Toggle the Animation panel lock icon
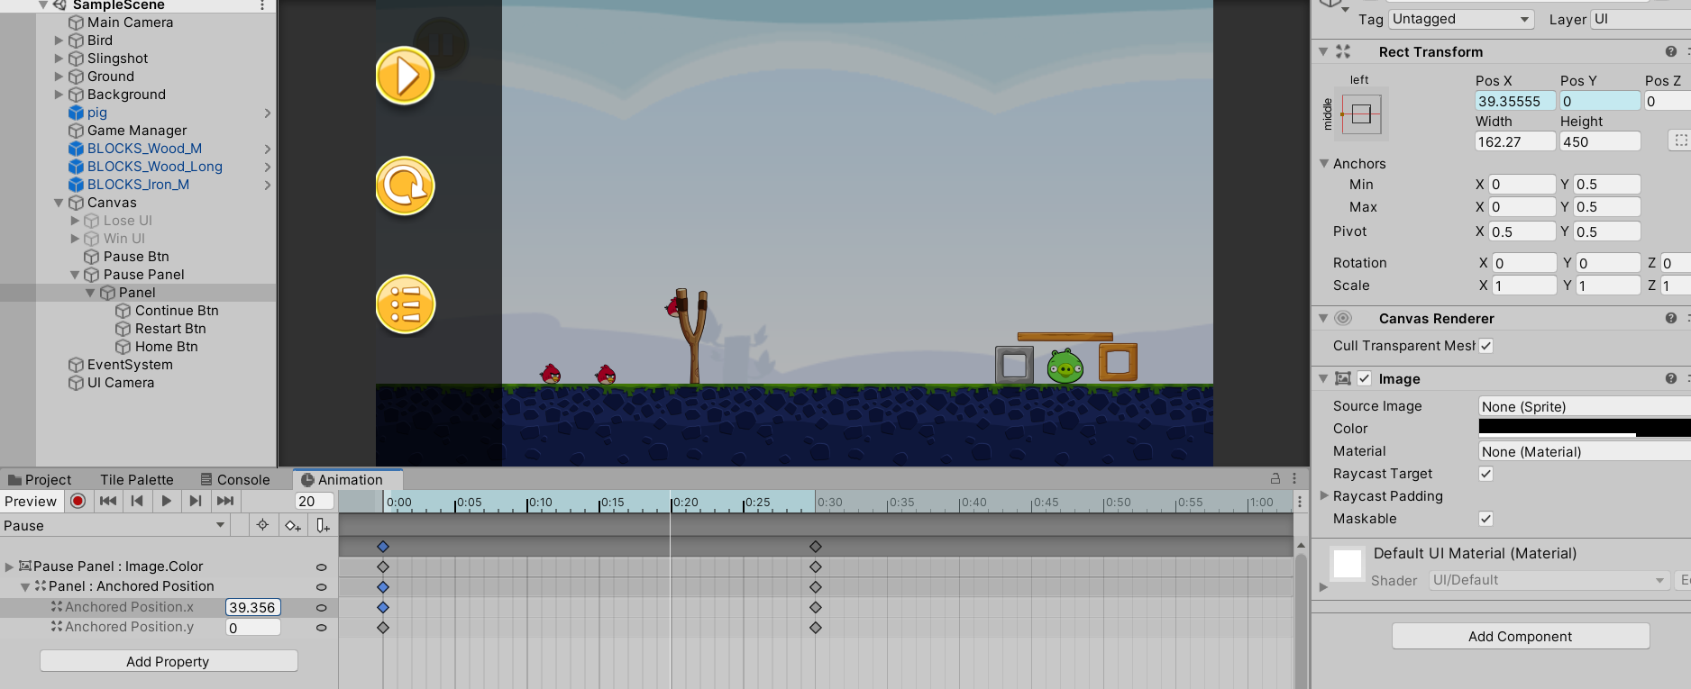The height and width of the screenshot is (689, 1691). pos(1275,479)
